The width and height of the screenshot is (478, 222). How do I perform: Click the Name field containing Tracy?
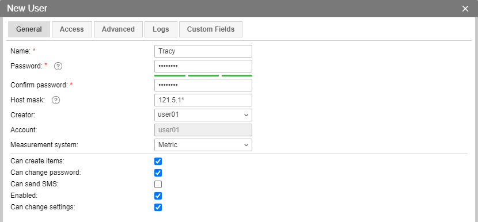pos(203,51)
